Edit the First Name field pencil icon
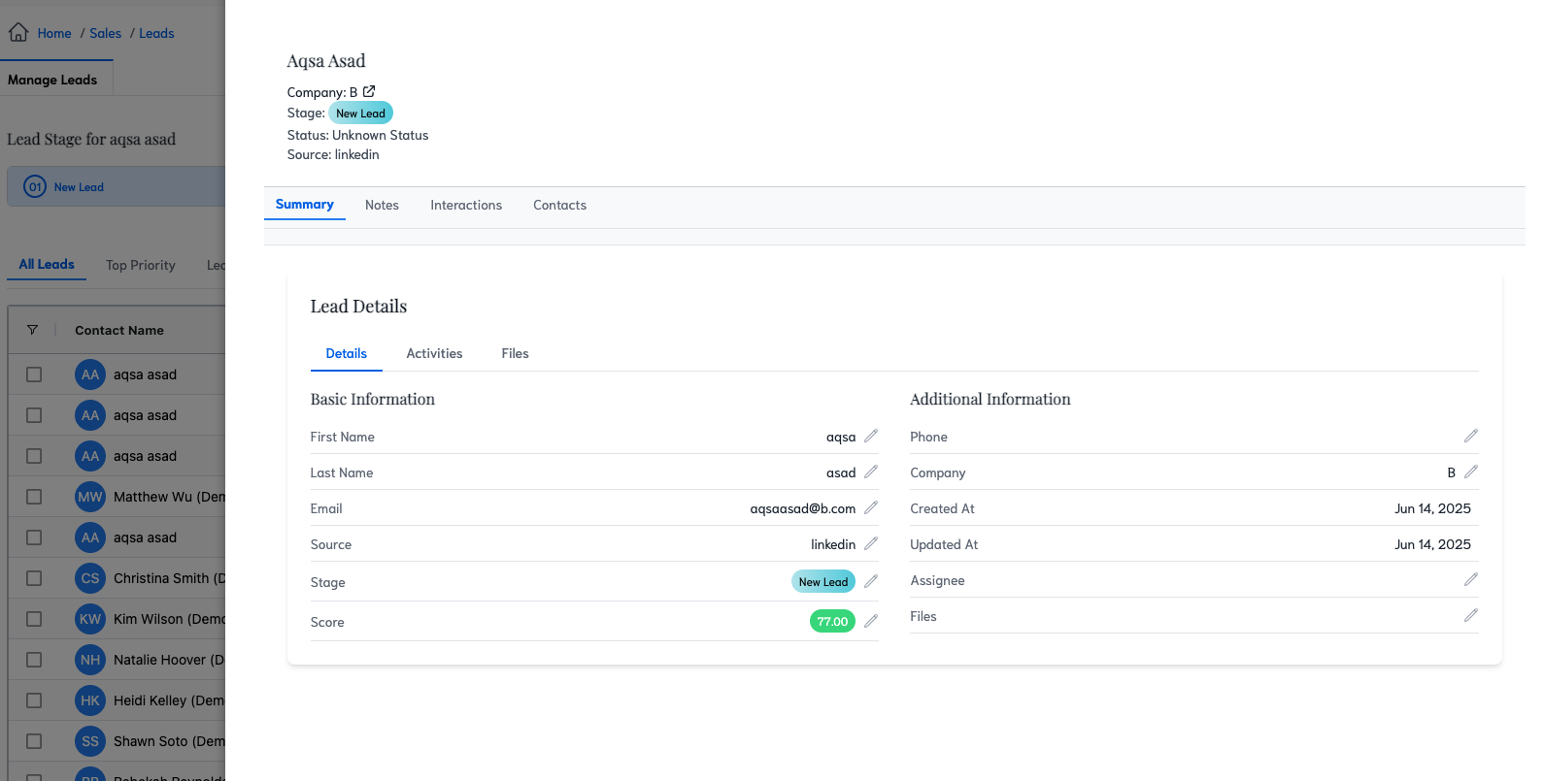This screenshot has height=781, width=1544. pos(871,437)
